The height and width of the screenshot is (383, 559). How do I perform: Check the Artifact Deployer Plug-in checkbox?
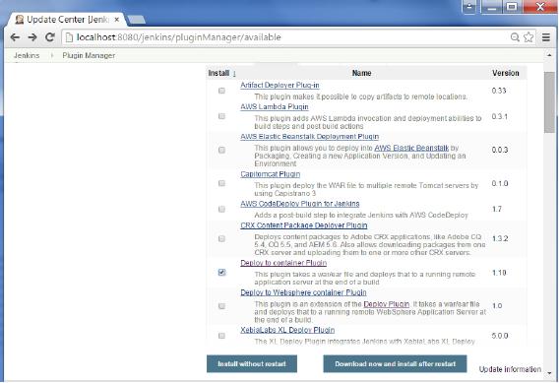coord(221,91)
